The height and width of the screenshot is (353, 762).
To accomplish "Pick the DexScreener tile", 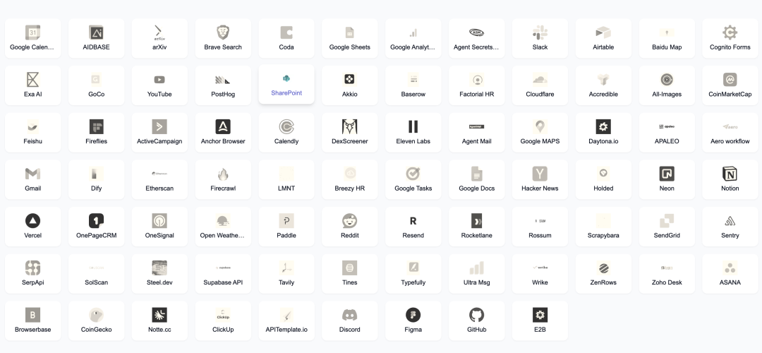I will pyautogui.click(x=350, y=133).
